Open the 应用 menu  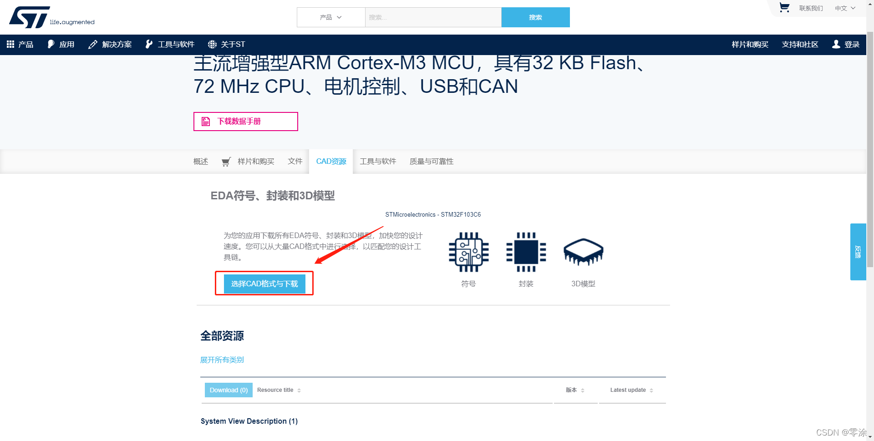[61, 44]
